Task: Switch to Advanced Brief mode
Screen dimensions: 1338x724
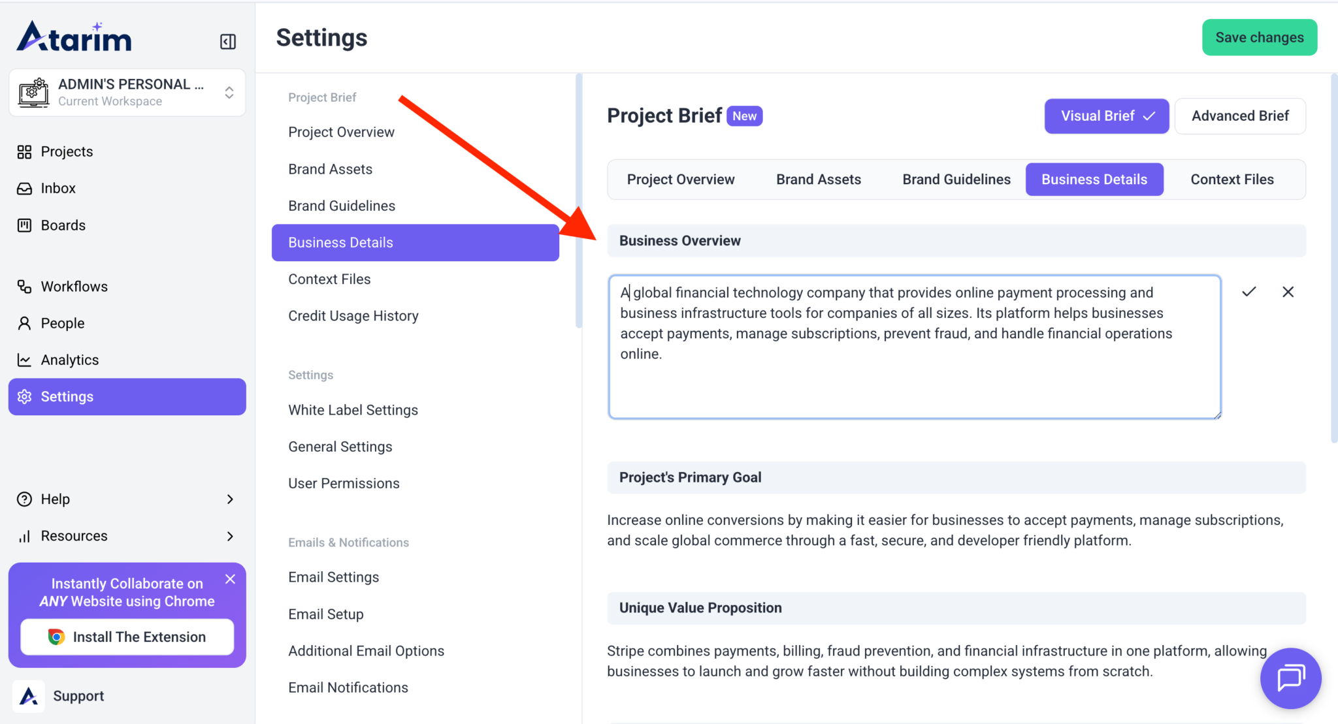Action: [x=1239, y=116]
